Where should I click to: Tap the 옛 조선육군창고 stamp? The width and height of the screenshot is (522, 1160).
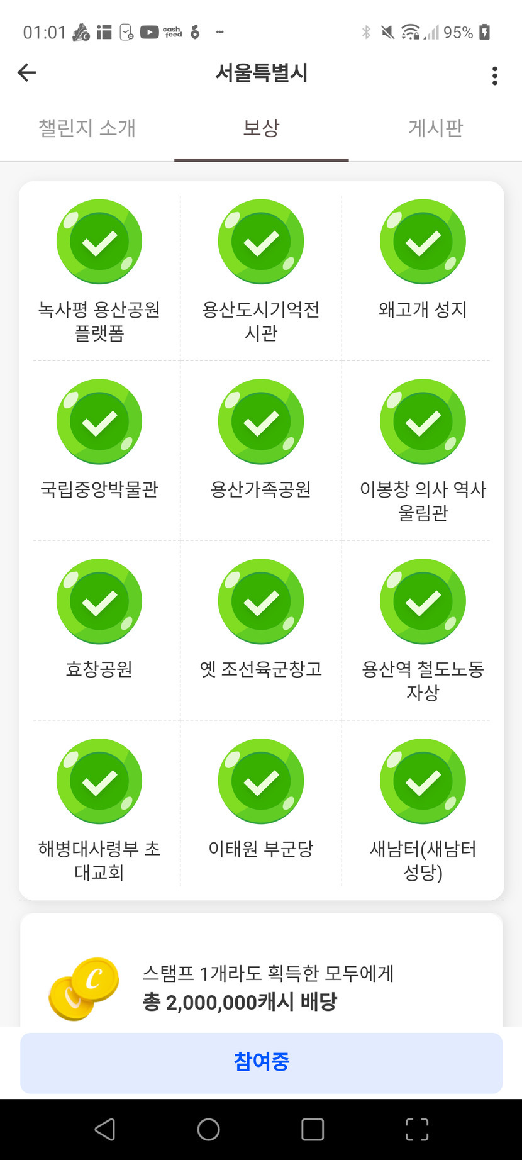click(x=261, y=602)
